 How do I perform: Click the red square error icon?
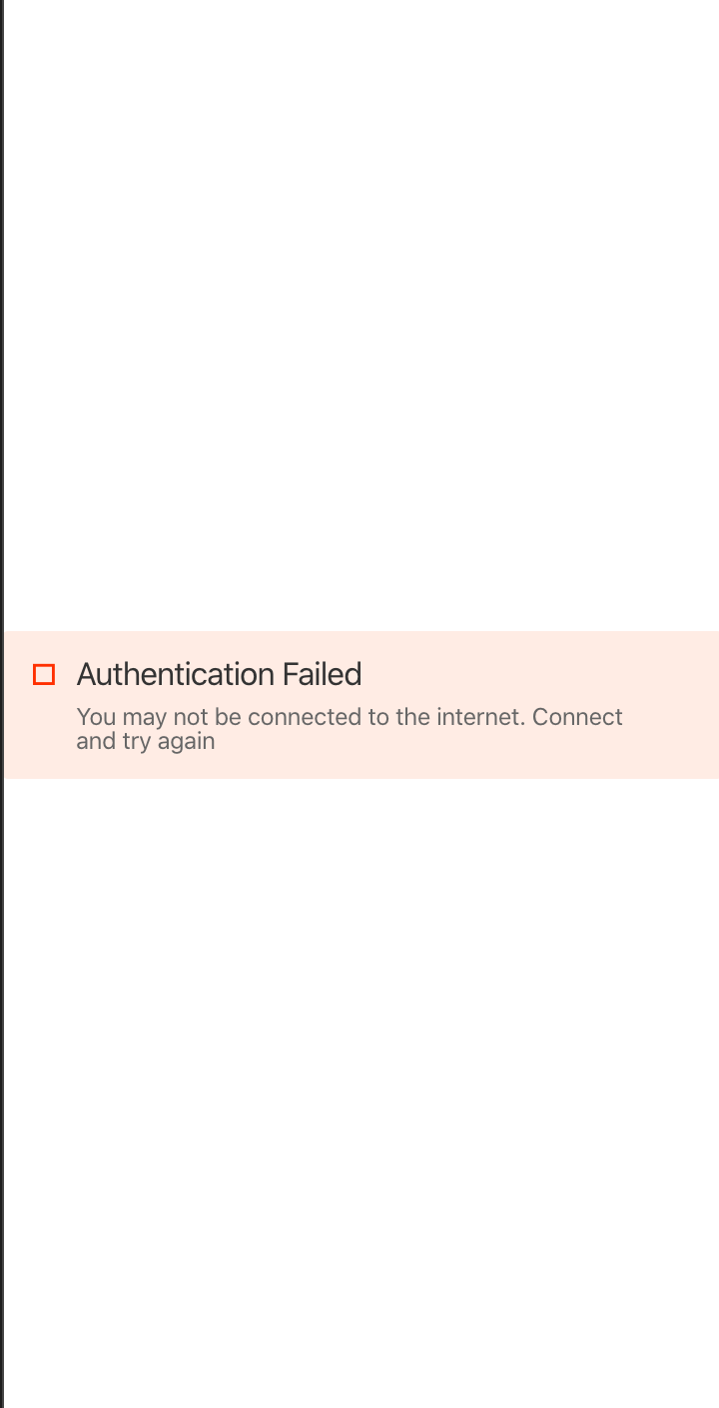click(x=44, y=675)
